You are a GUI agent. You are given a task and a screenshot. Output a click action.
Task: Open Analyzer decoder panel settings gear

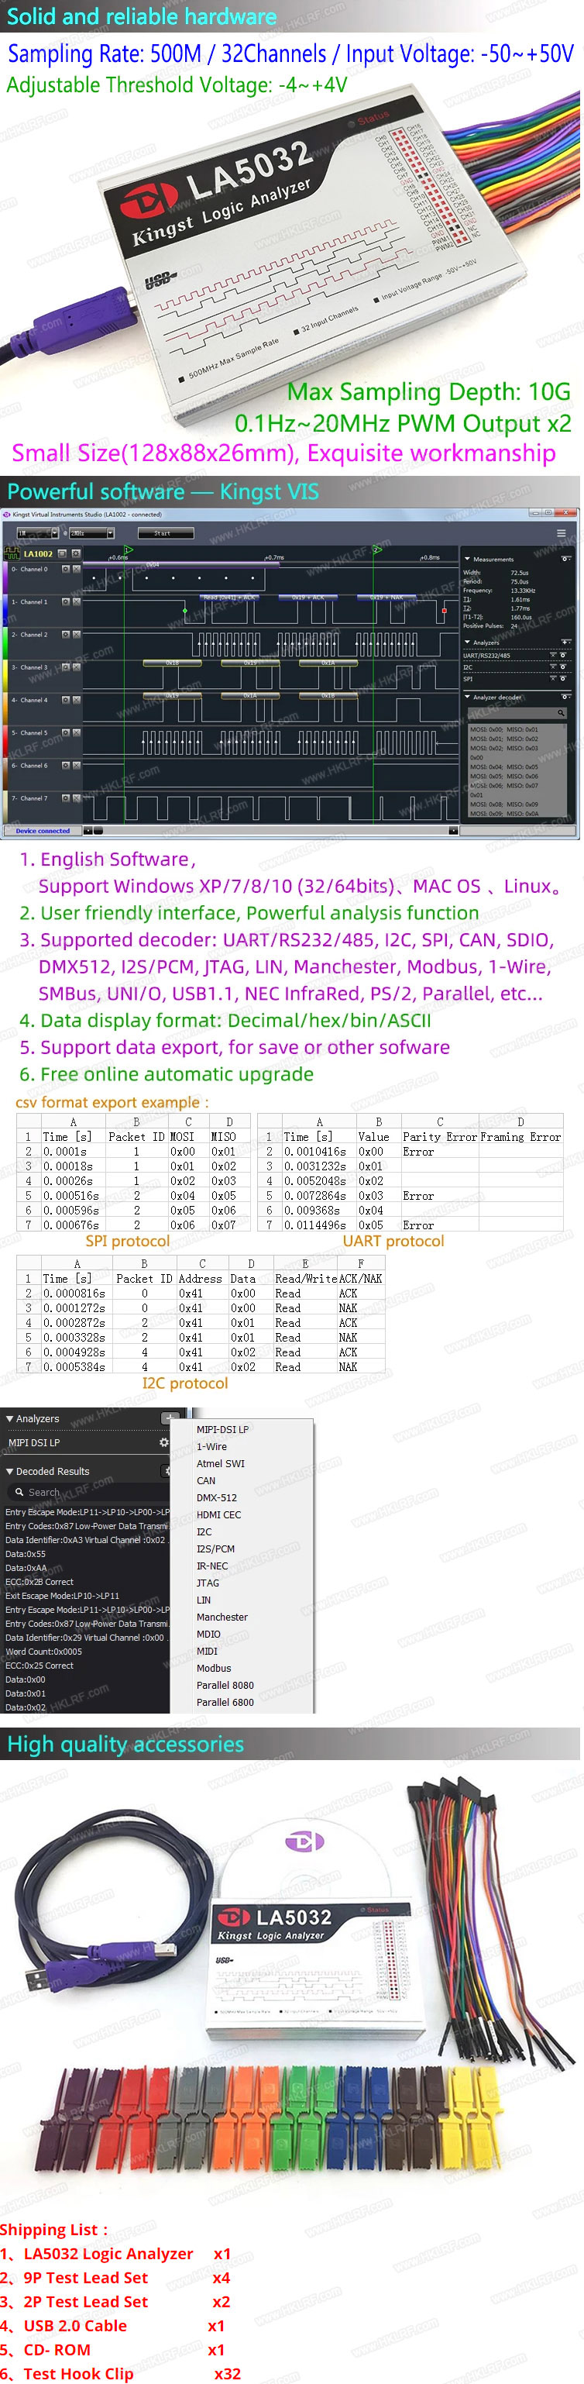coord(565,696)
